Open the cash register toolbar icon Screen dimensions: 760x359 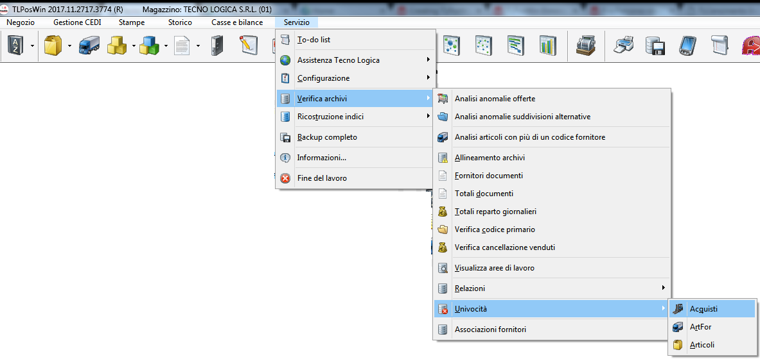coord(585,46)
